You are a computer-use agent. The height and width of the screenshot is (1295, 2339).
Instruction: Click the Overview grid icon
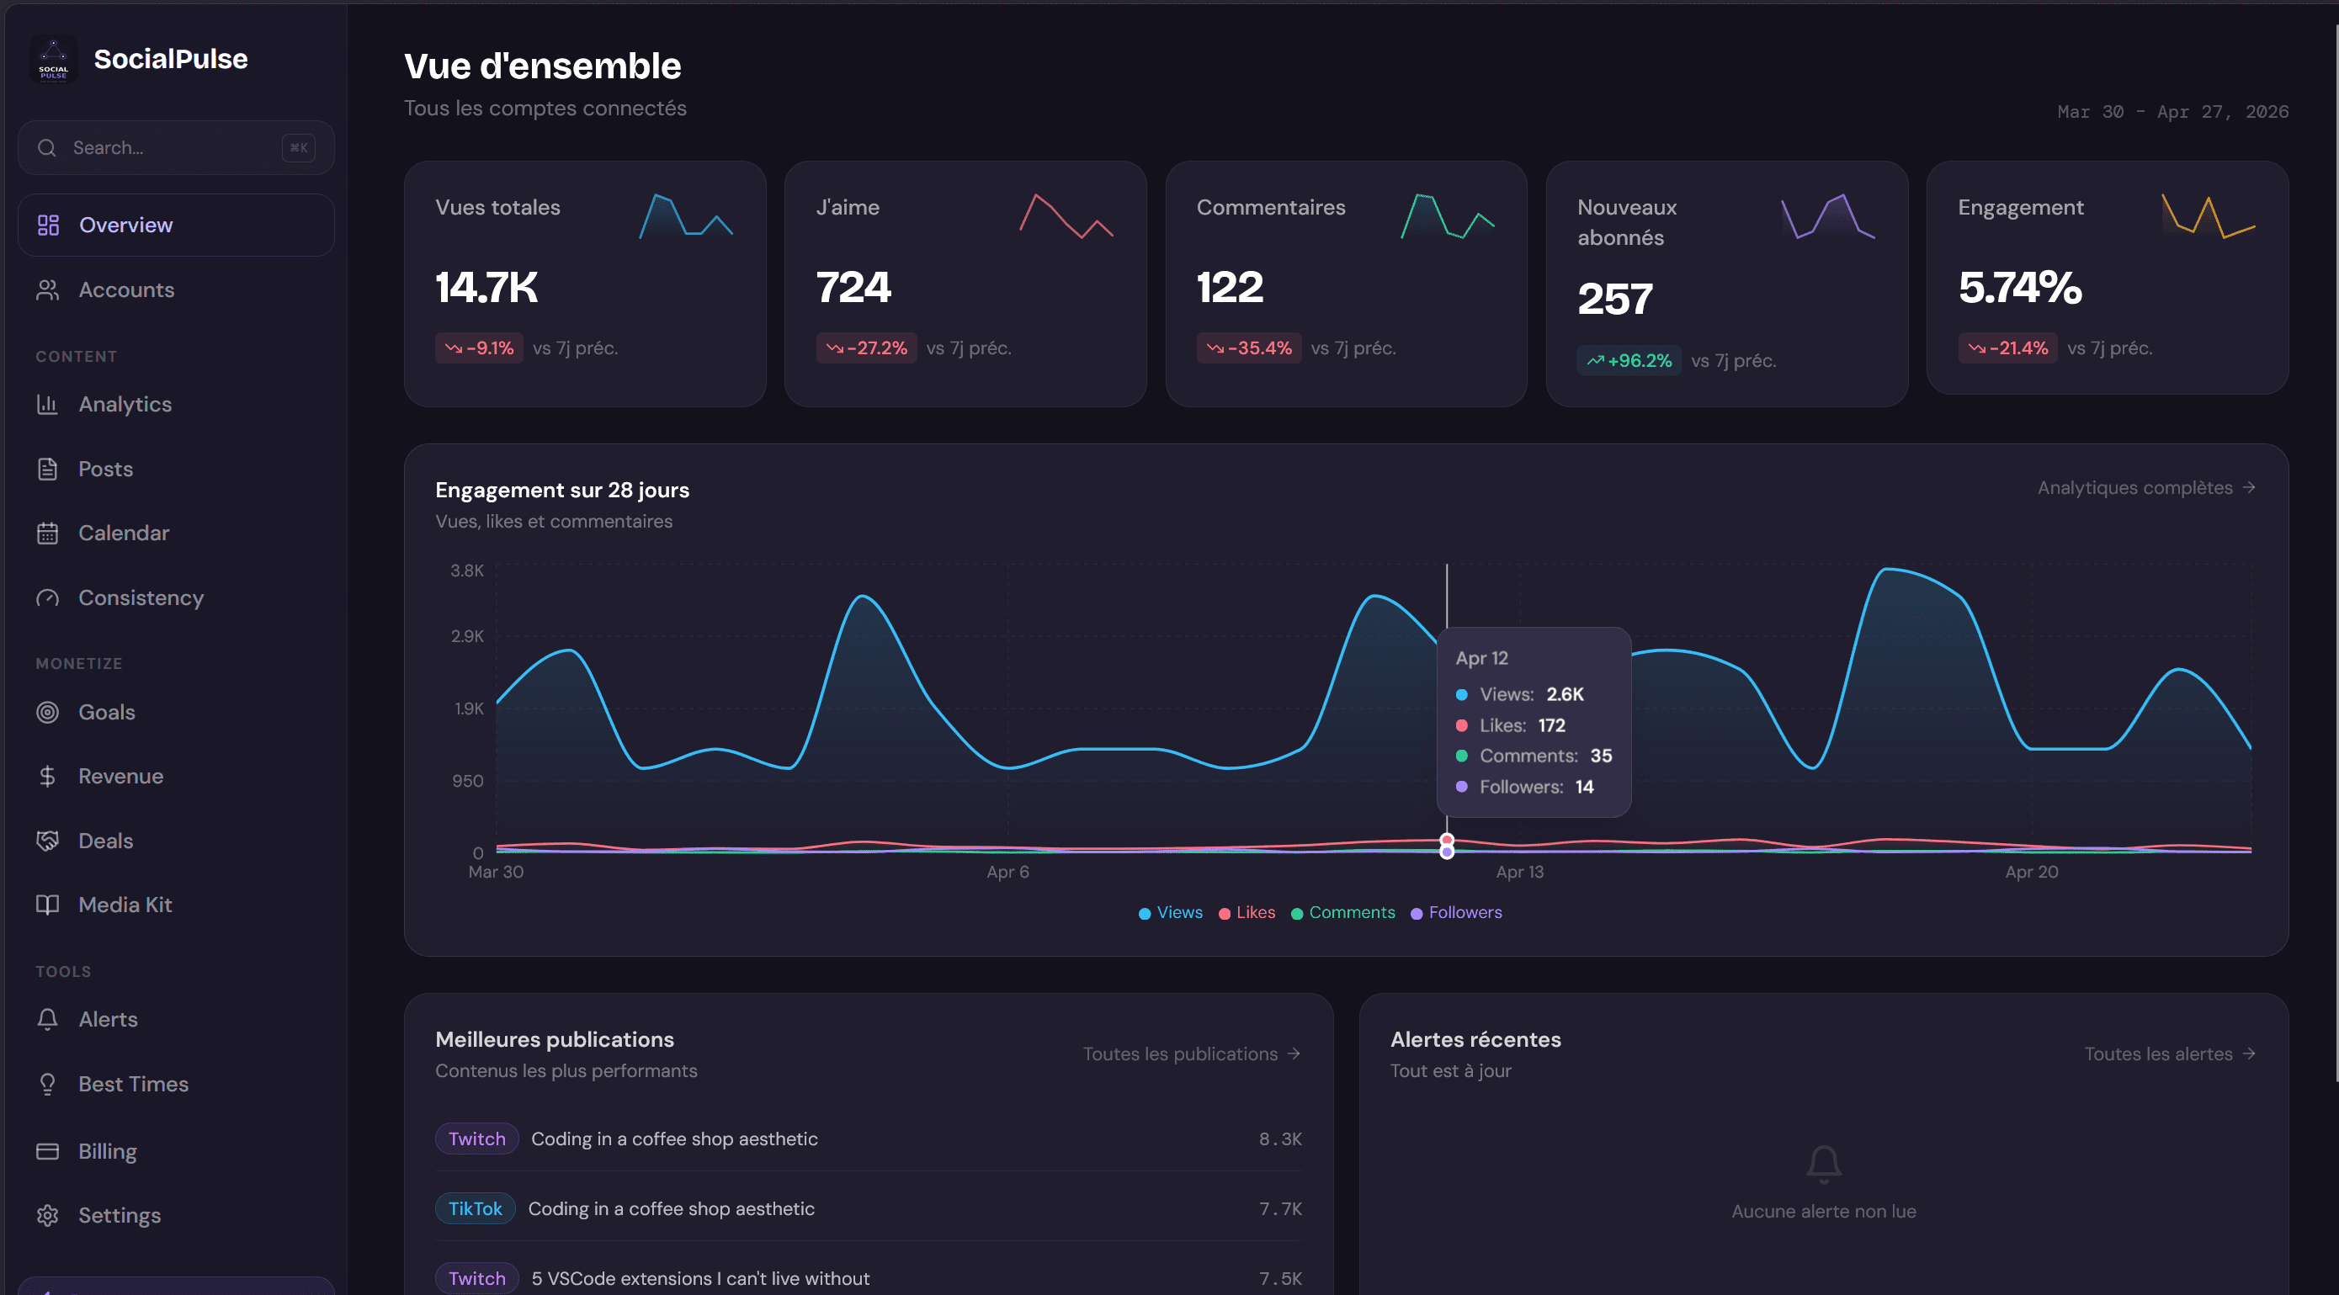coord(48,225)
